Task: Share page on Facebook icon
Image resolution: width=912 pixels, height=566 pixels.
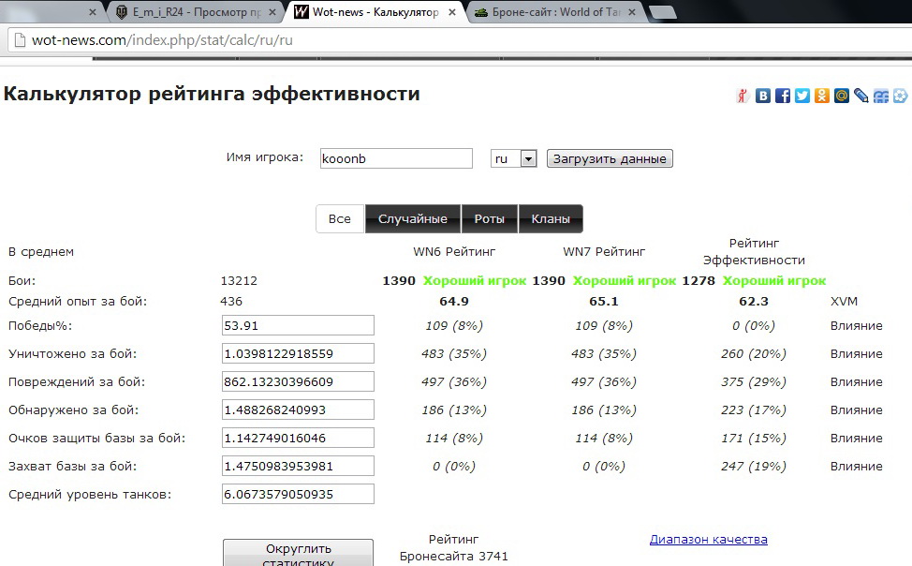Action: 782,96
